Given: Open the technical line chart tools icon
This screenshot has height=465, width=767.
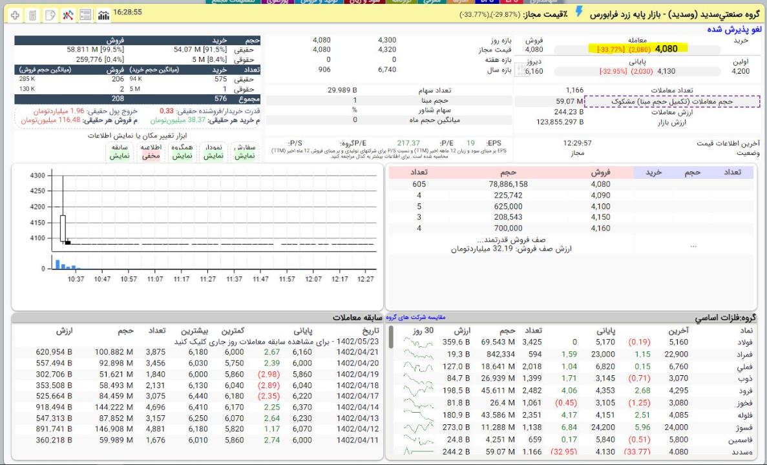Looking at the screenshot, I should coord(68,15).
